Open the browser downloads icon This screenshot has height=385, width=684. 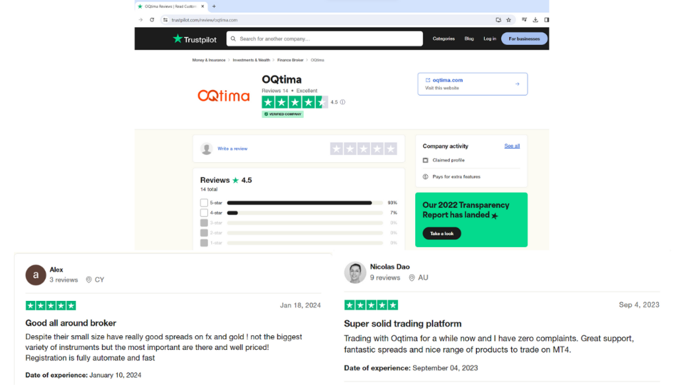536,20
